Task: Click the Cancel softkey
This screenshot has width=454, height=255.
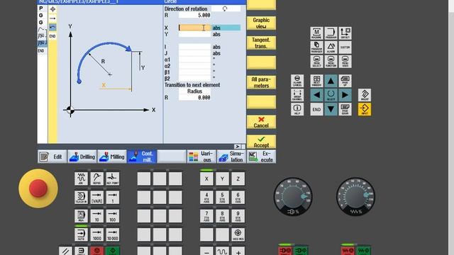Action: tap(261, 122)
